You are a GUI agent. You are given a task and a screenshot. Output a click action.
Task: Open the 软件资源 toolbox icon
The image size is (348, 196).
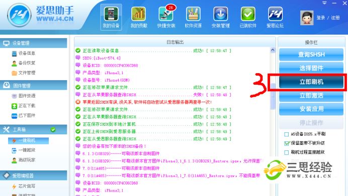coord(193,17)
